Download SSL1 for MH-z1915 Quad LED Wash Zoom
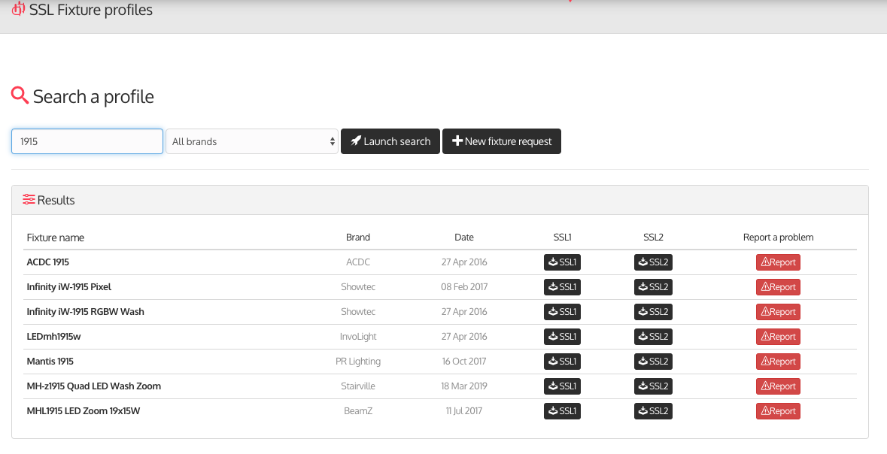The height and width of the screenshot is (454, 887). tap(562, 386)
